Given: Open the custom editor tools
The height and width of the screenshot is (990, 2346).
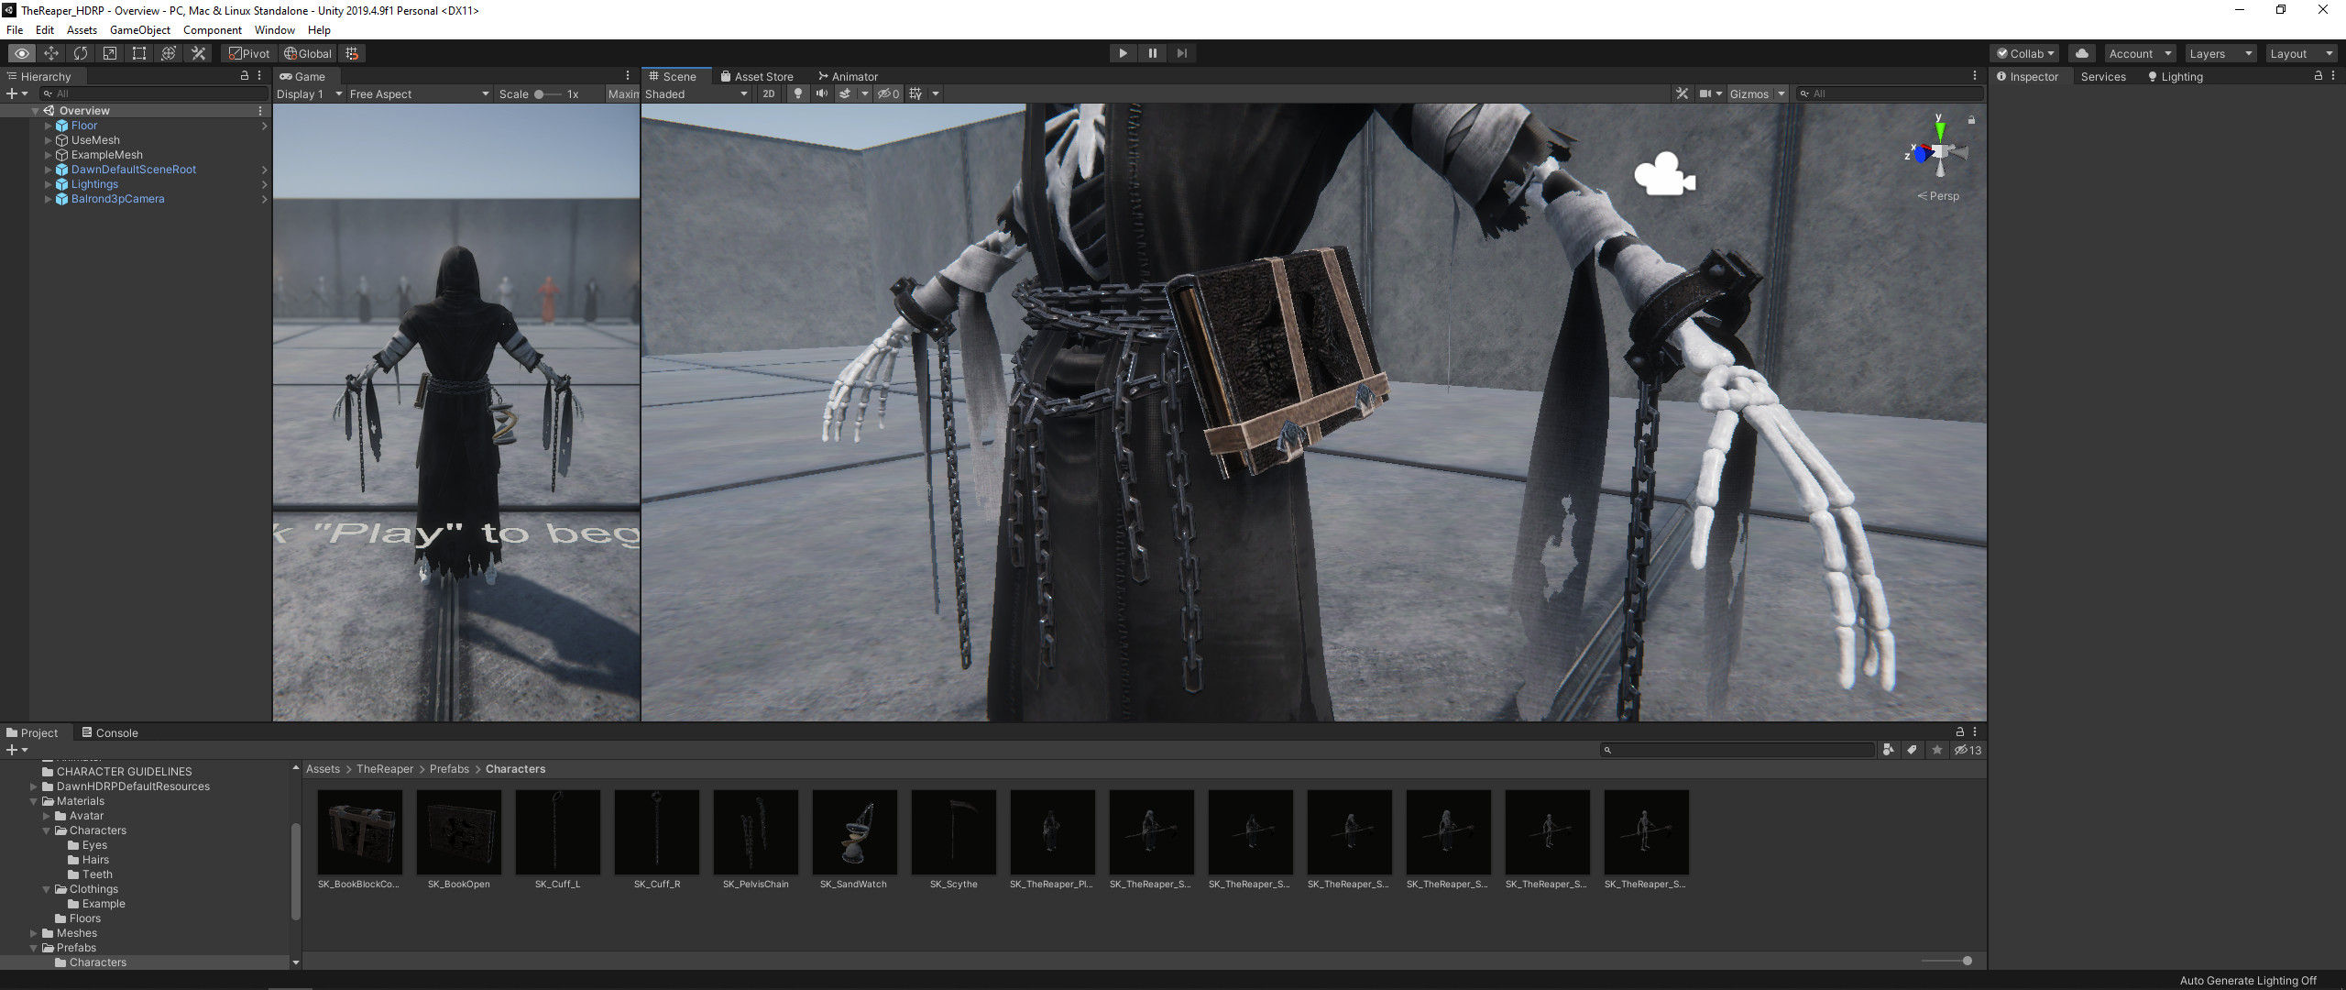Looking at the screenshot, I should [198, 53].
